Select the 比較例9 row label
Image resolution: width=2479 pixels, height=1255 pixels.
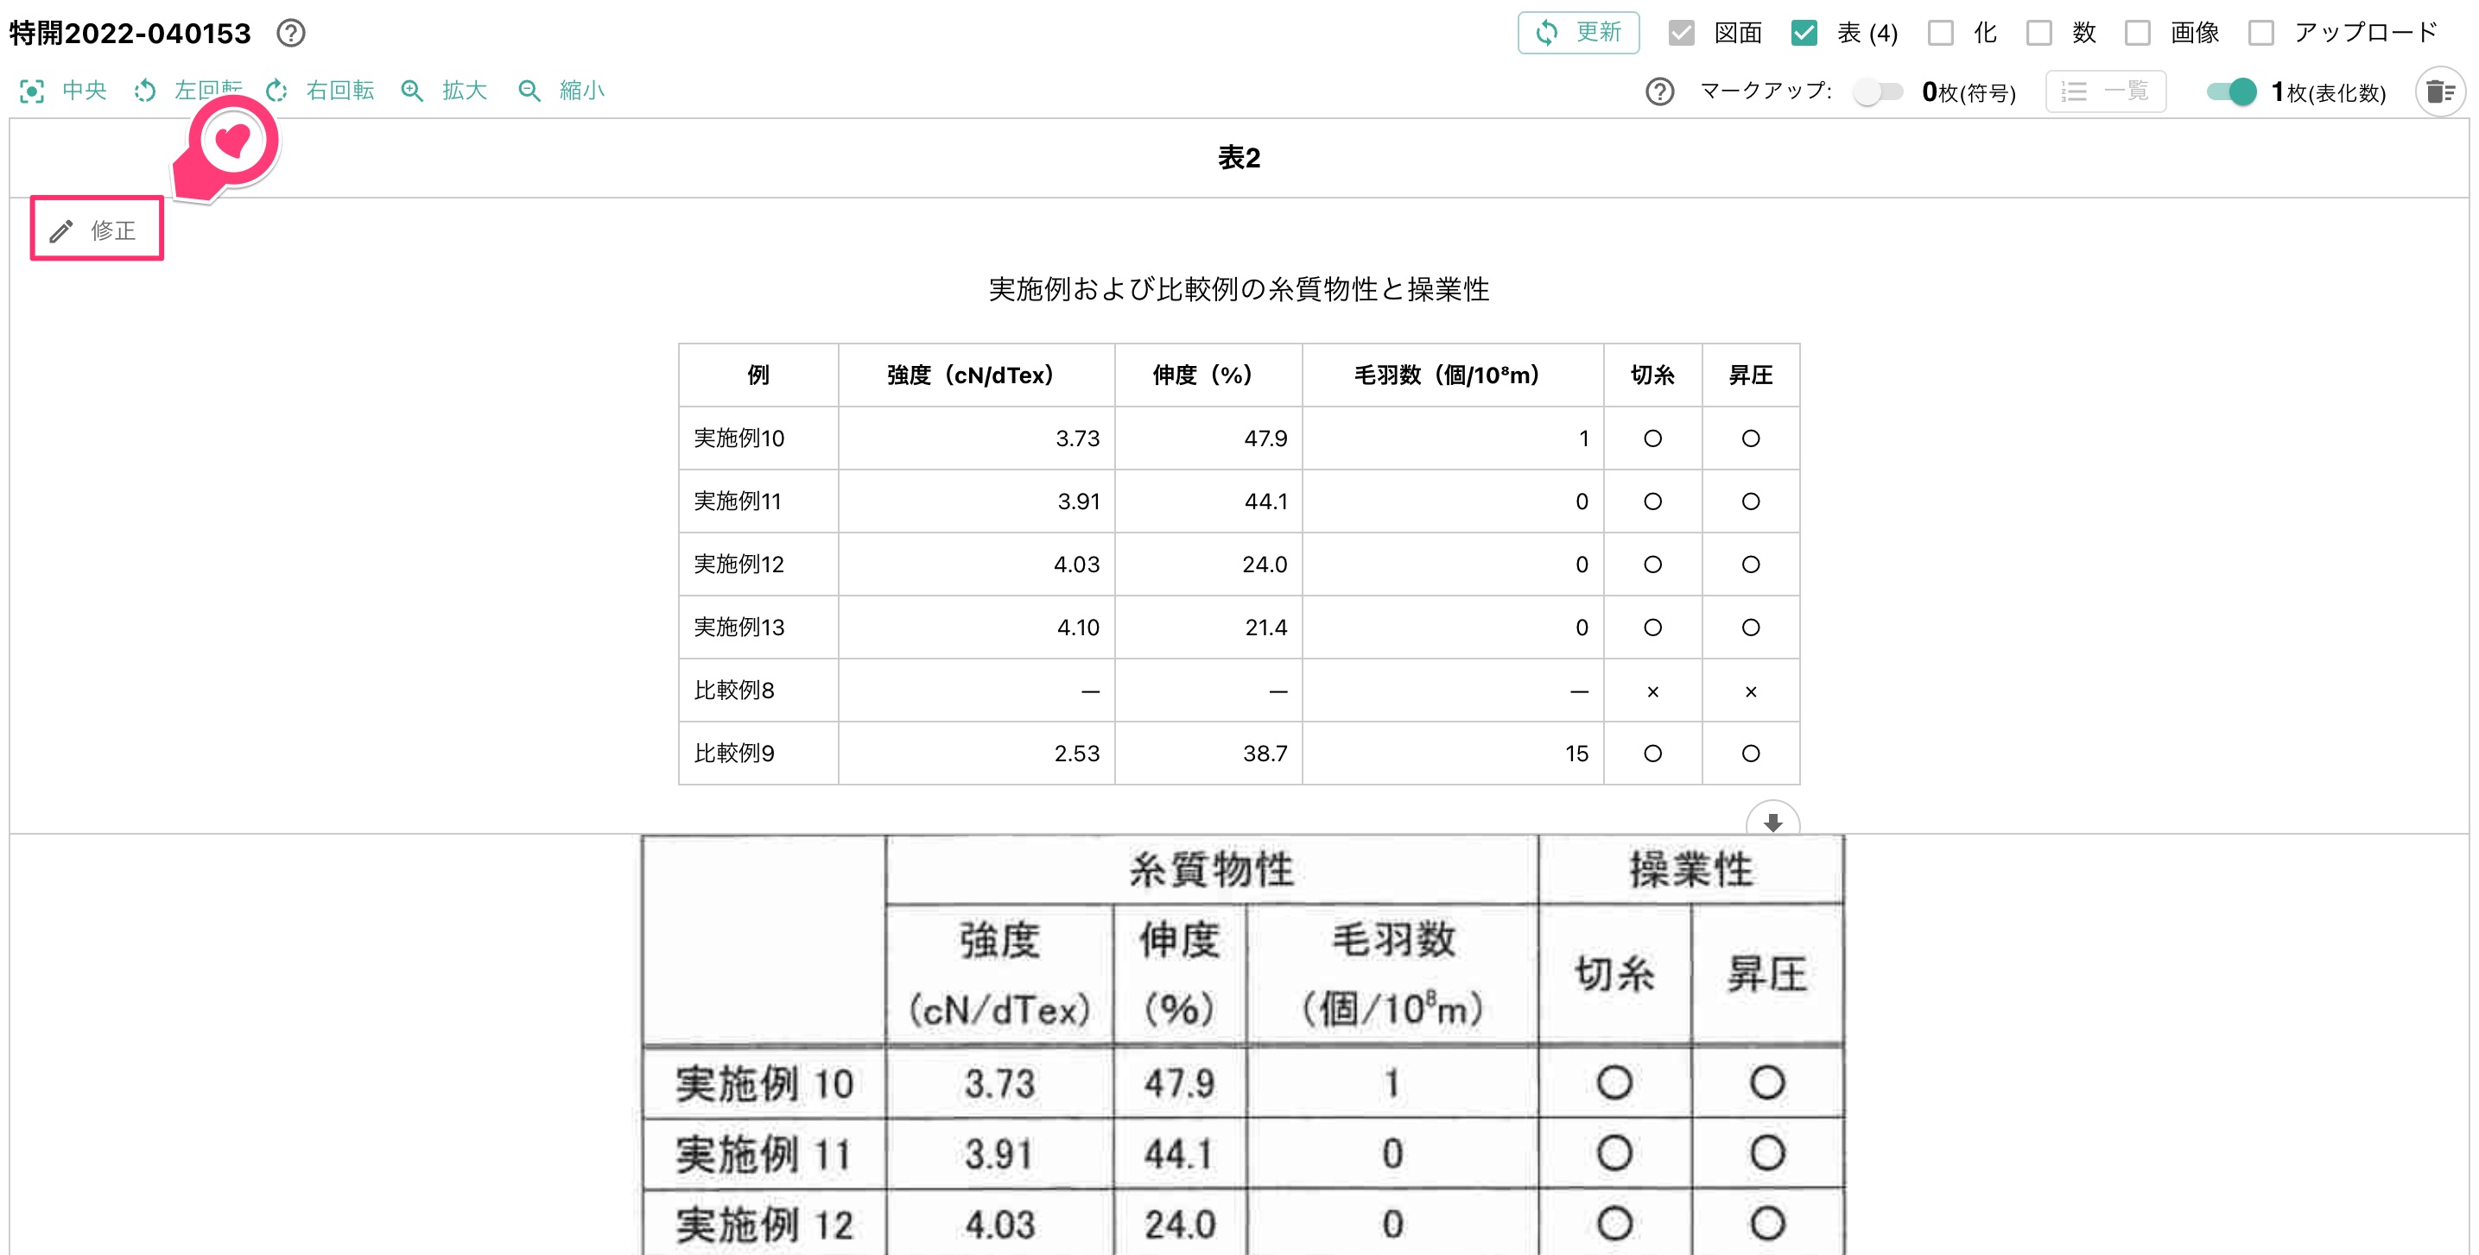tap(734, 754)
